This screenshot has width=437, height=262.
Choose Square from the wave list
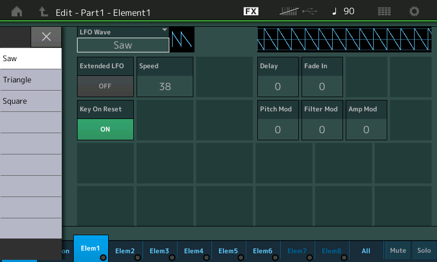coord(31,101)
